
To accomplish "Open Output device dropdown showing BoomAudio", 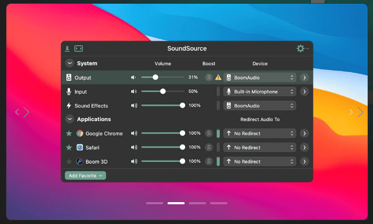I will pyautogui.click(x=260, y=77).
